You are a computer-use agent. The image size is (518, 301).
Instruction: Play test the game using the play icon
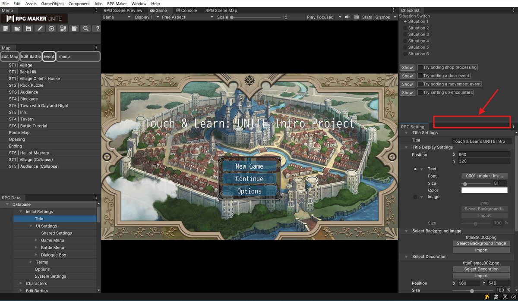[51, 28]
